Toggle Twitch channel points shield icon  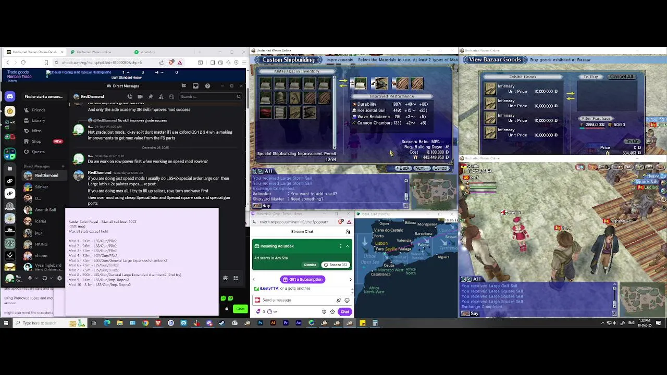[324, 311]
